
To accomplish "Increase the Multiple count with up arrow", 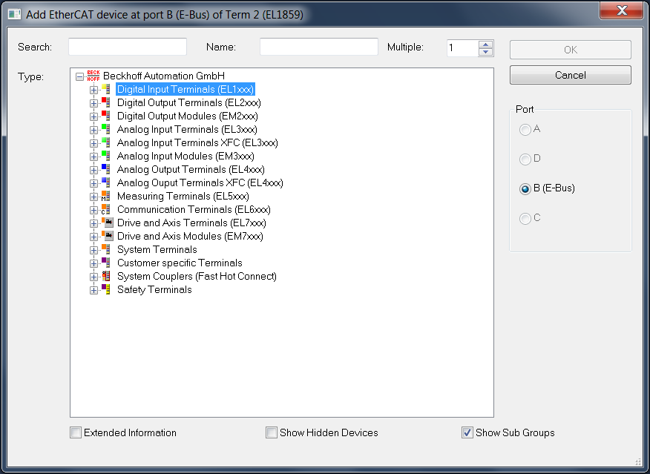I will pyautogui.click(x=485, y=44).
